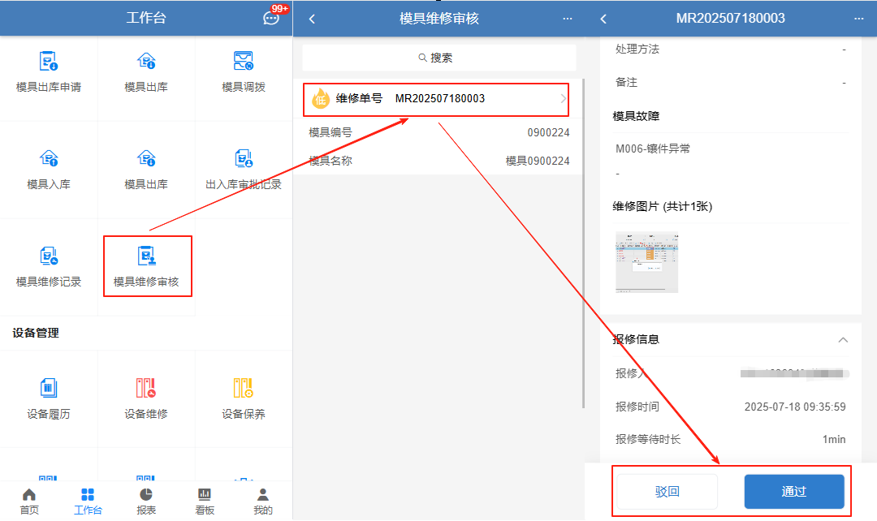This screenshot has width=877, height=521.
Task: Open the 模具调拨 module
Action: click(x=244, y=71)
